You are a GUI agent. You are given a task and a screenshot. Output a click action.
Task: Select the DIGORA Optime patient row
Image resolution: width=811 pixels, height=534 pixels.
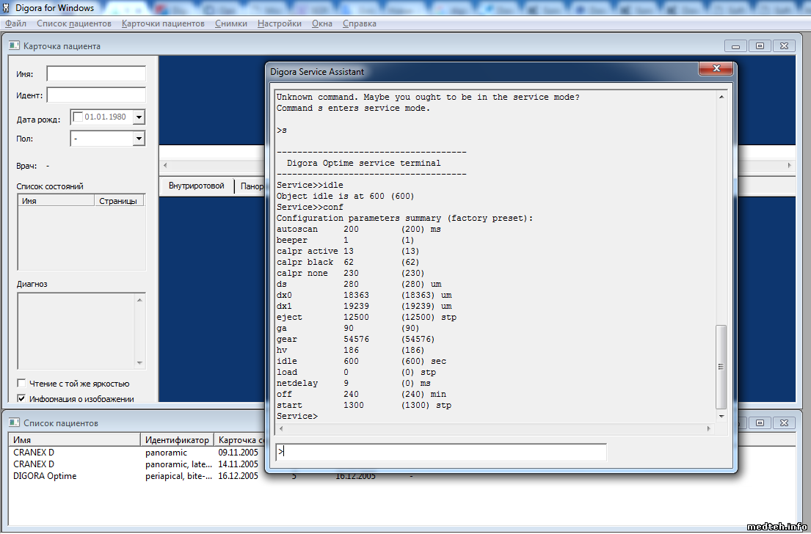tap(45, 476)
